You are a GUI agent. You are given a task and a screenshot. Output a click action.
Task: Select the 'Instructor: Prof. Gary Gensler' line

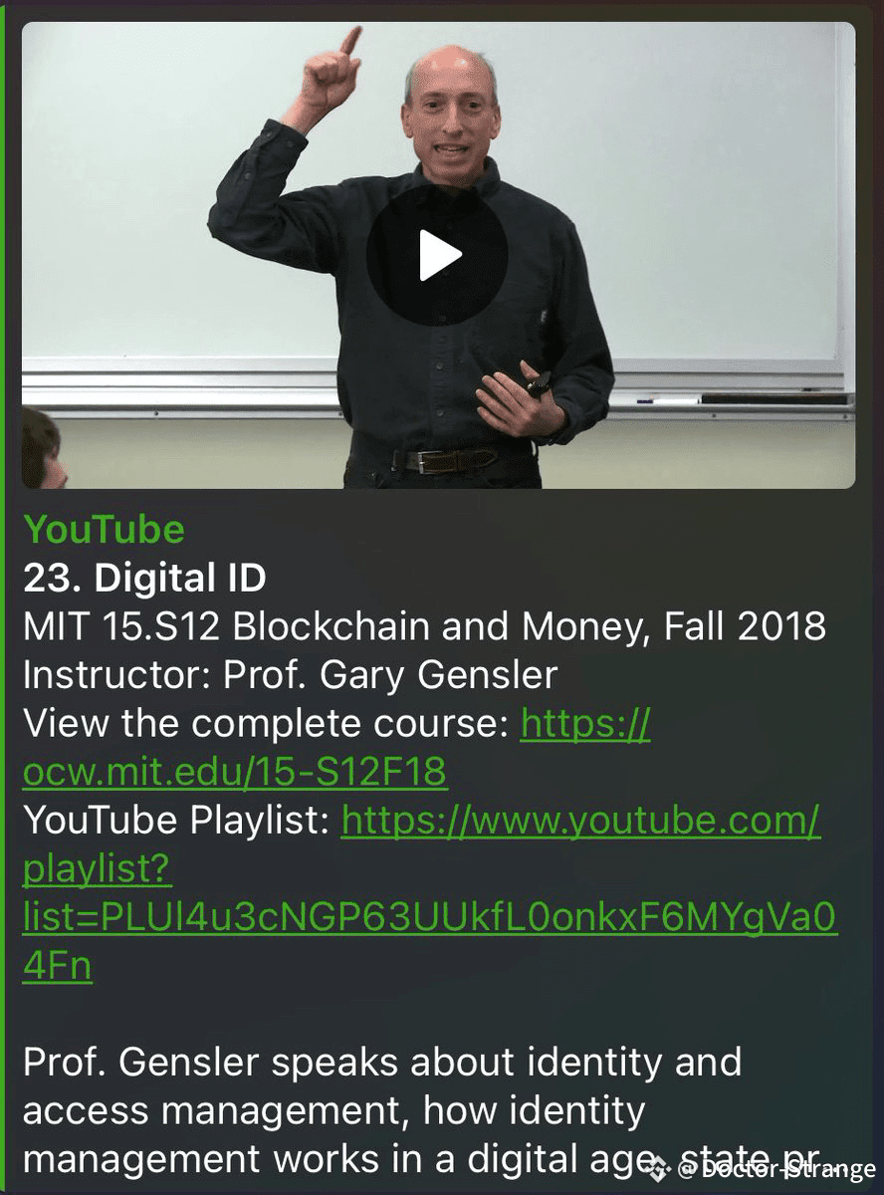coord(290,675)
